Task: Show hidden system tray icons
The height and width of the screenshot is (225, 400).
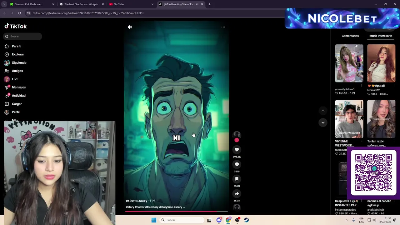Action: 347,220
